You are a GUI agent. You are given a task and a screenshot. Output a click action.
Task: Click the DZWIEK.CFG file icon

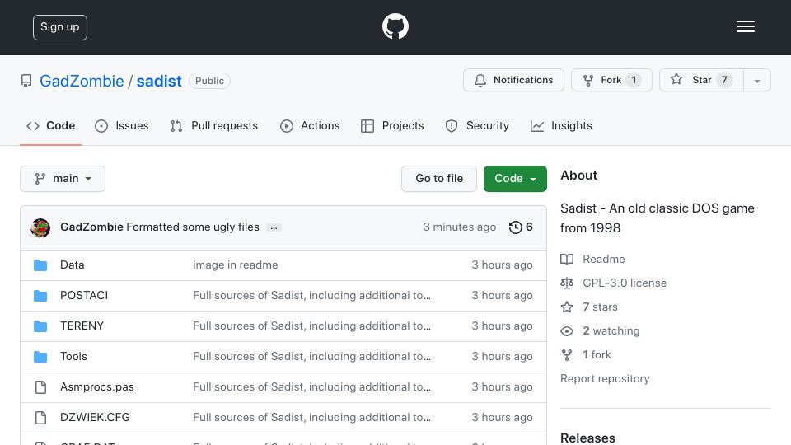coord(40,417)
